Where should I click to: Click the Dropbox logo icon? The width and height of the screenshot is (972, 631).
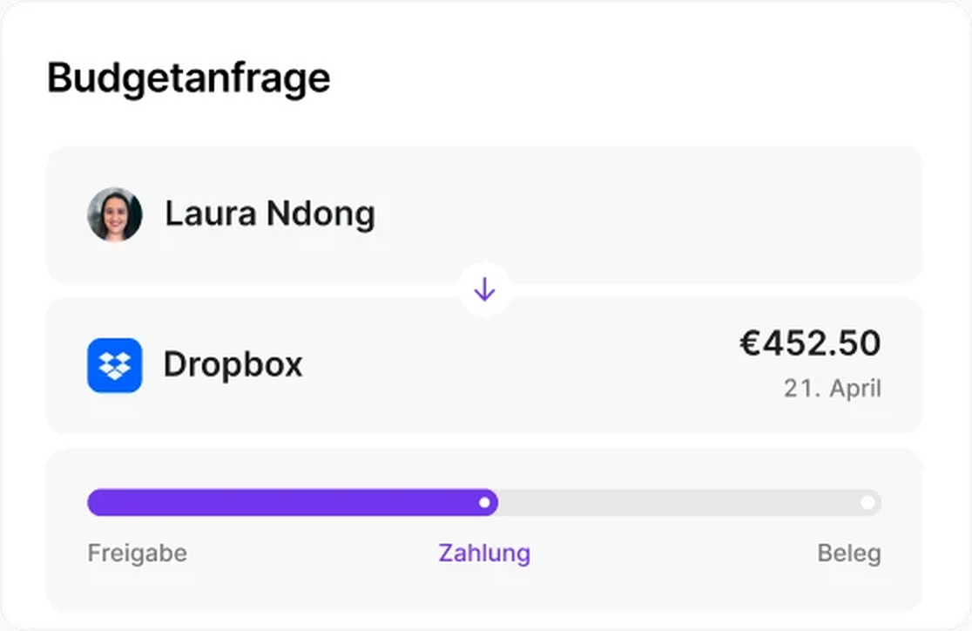pyautogui.click(x=115, y=365)
